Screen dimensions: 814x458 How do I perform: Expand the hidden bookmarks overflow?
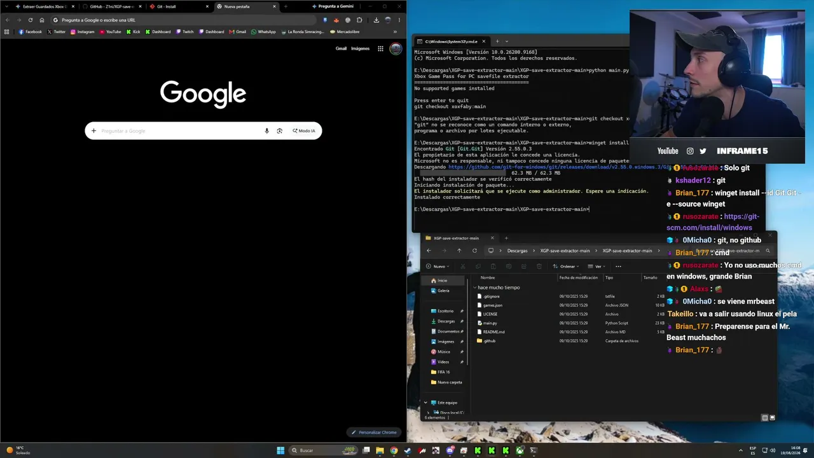point(395,32)
